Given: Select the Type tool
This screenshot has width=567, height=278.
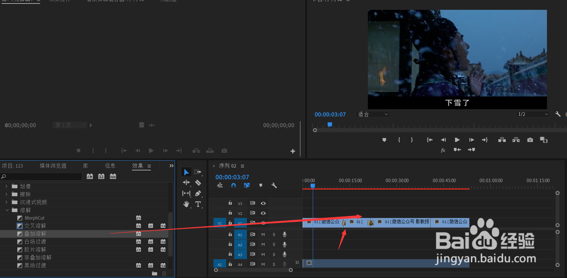Looking at the screenshot, I should (x=198, y=204).
